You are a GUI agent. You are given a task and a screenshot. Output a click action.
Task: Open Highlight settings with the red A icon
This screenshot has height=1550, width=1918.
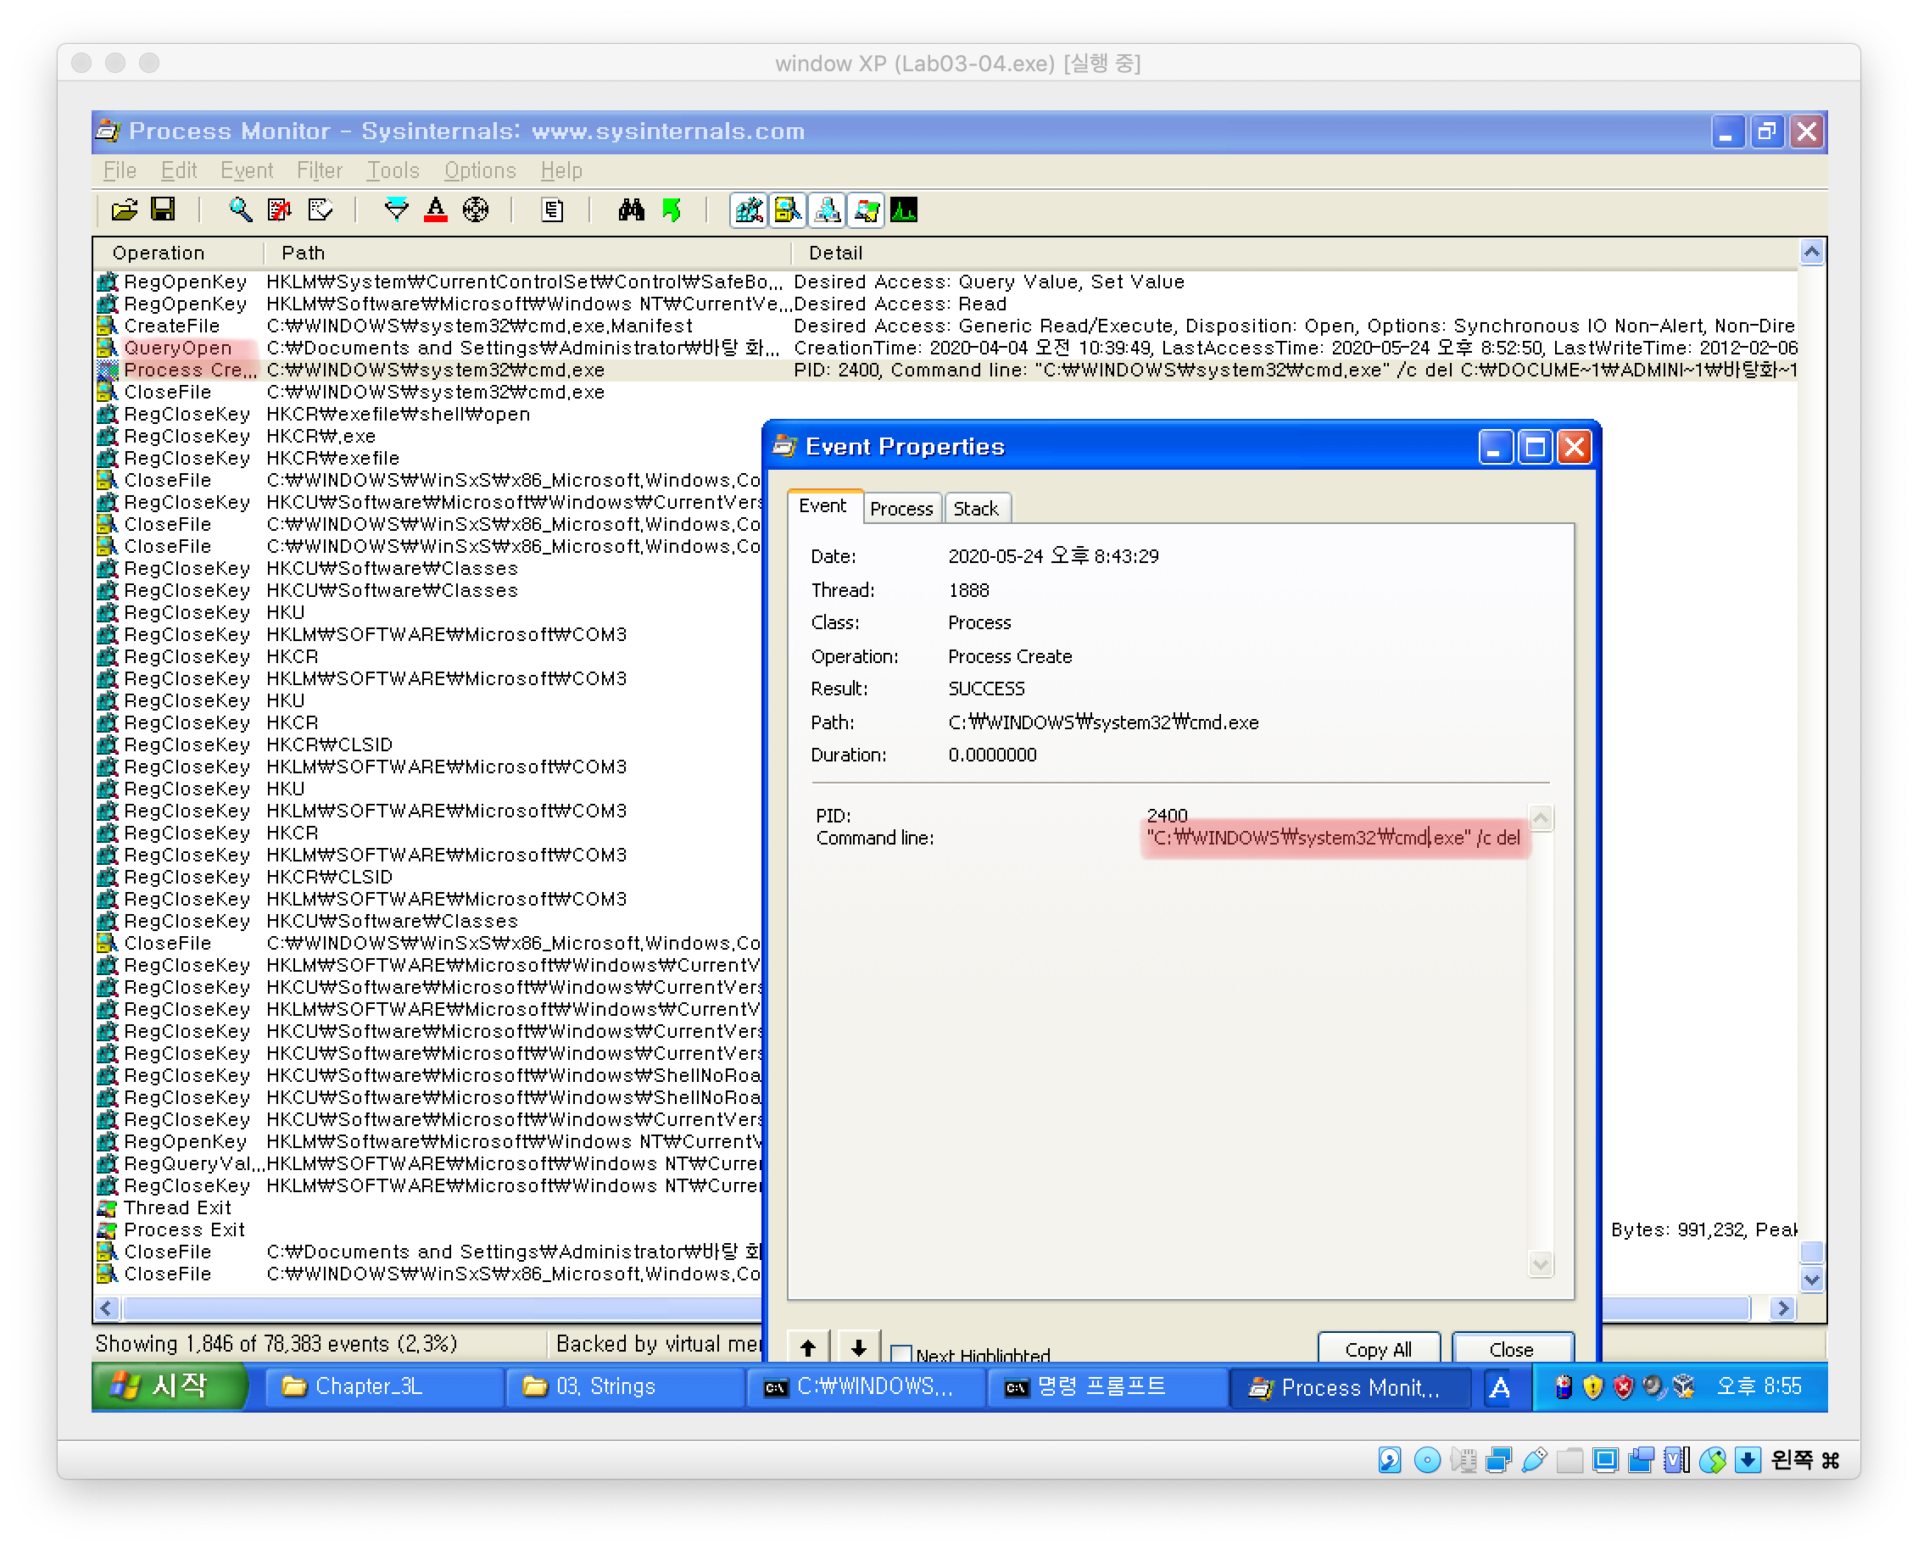436,209
